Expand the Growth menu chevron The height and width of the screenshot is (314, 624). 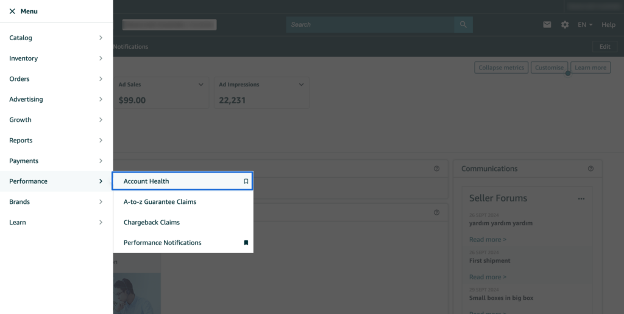(x=101, y=120)
